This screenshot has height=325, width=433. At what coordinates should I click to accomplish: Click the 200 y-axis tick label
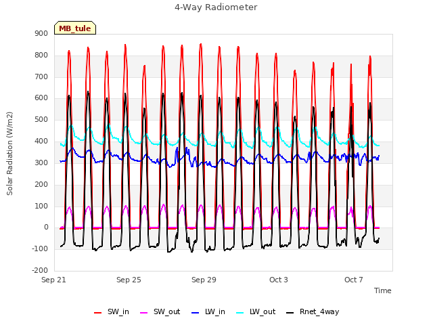click(x=41, y=184)
